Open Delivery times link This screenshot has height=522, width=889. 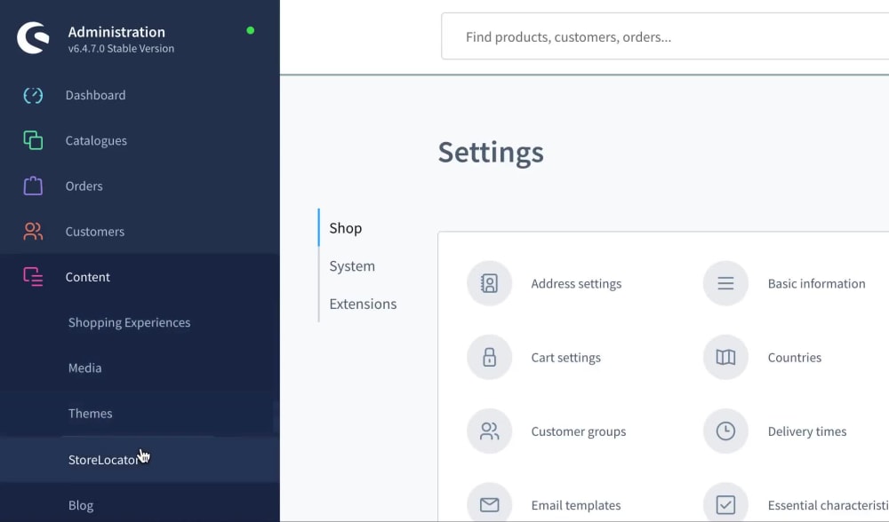(x=807, y=431)
